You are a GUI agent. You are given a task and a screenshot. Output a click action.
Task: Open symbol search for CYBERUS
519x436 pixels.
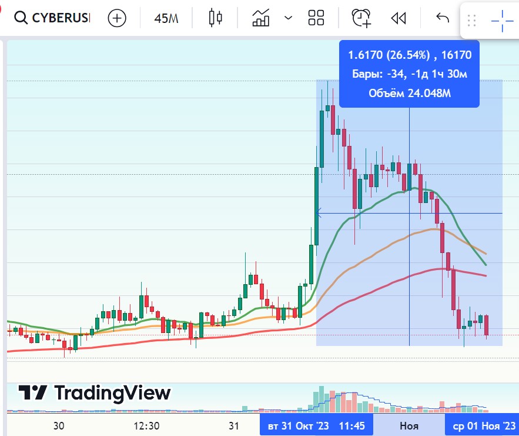click(53, 18)
